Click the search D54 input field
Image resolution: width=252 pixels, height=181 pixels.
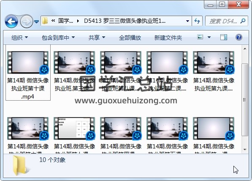pos(223,21)
